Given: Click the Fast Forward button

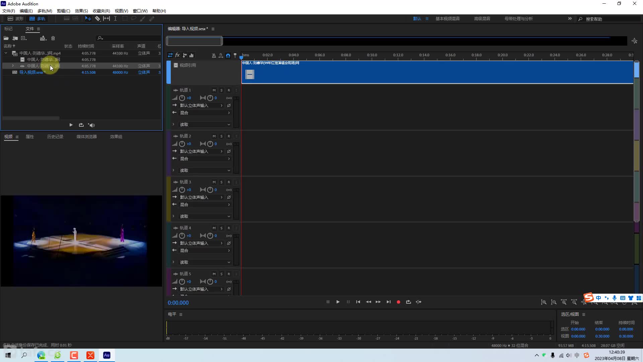Looking at the screenshot, I should 378,302.
